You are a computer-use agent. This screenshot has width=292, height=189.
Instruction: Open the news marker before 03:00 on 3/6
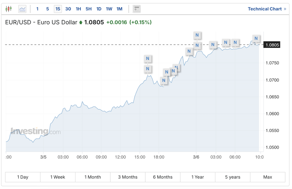(213, 45)
